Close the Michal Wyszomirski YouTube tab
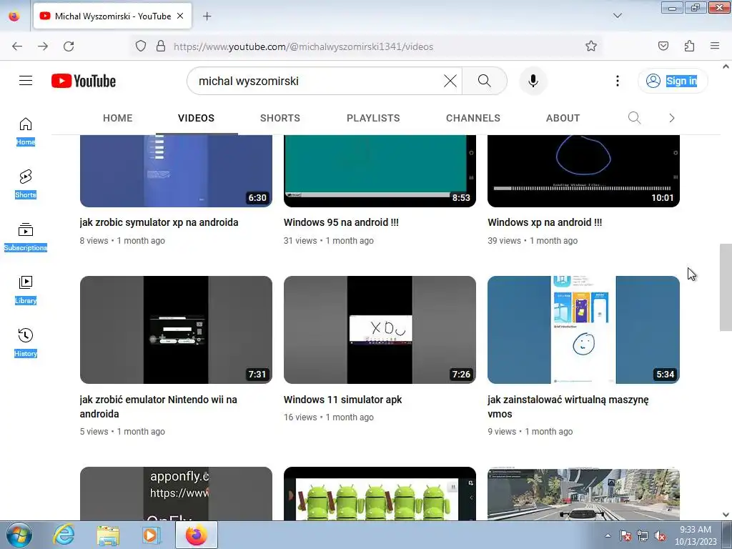Screen dimensions: 732x549 click(180, 16)
